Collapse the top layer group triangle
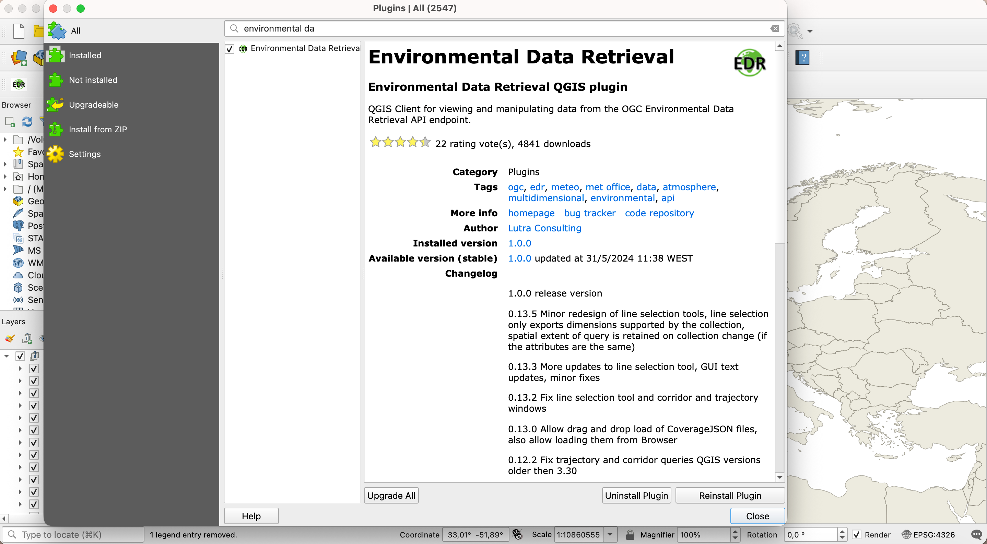The width and height of the screenshot is (987, 544). [x=7, y=356]
